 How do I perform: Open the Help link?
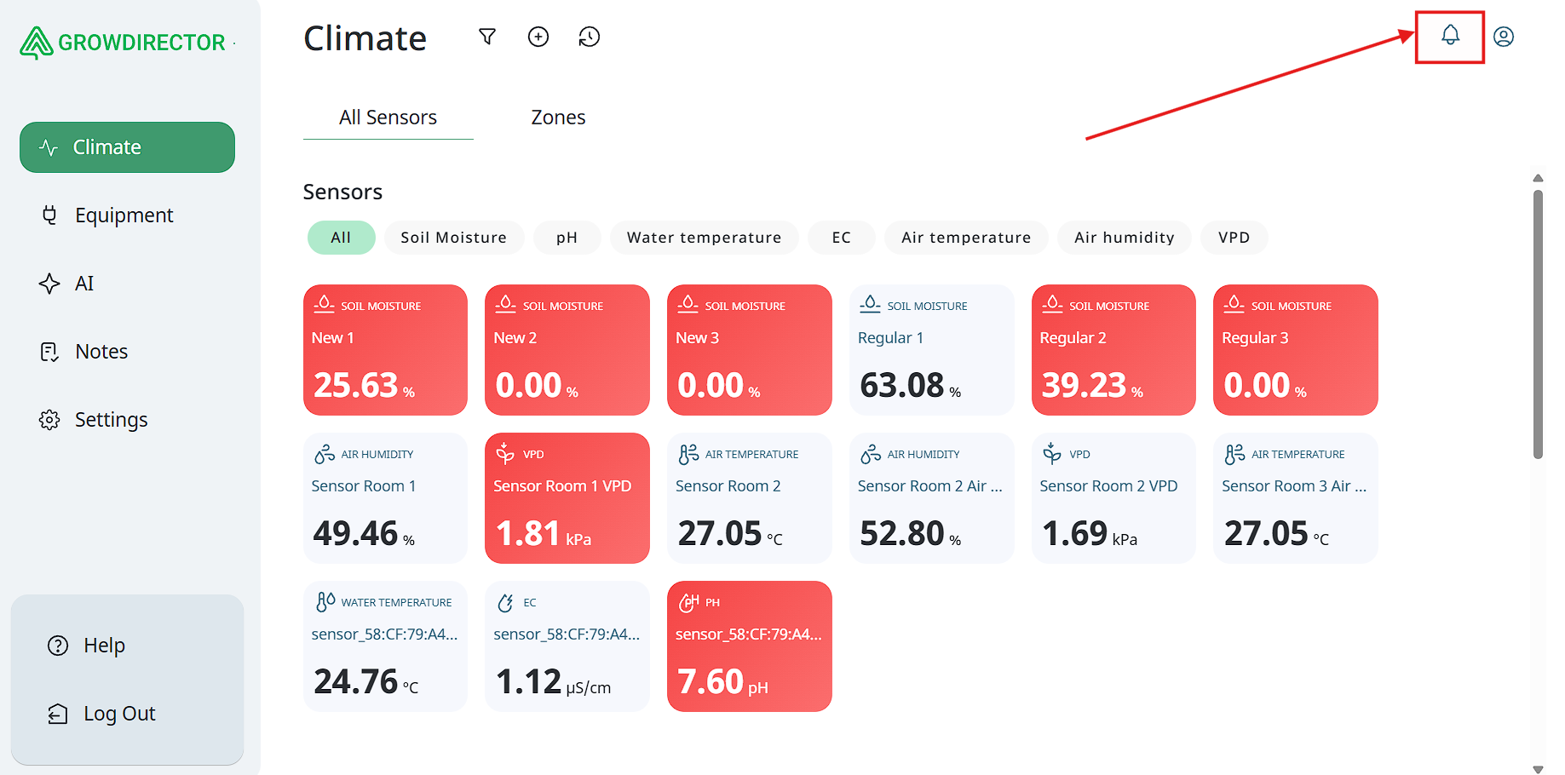(104, 646)
